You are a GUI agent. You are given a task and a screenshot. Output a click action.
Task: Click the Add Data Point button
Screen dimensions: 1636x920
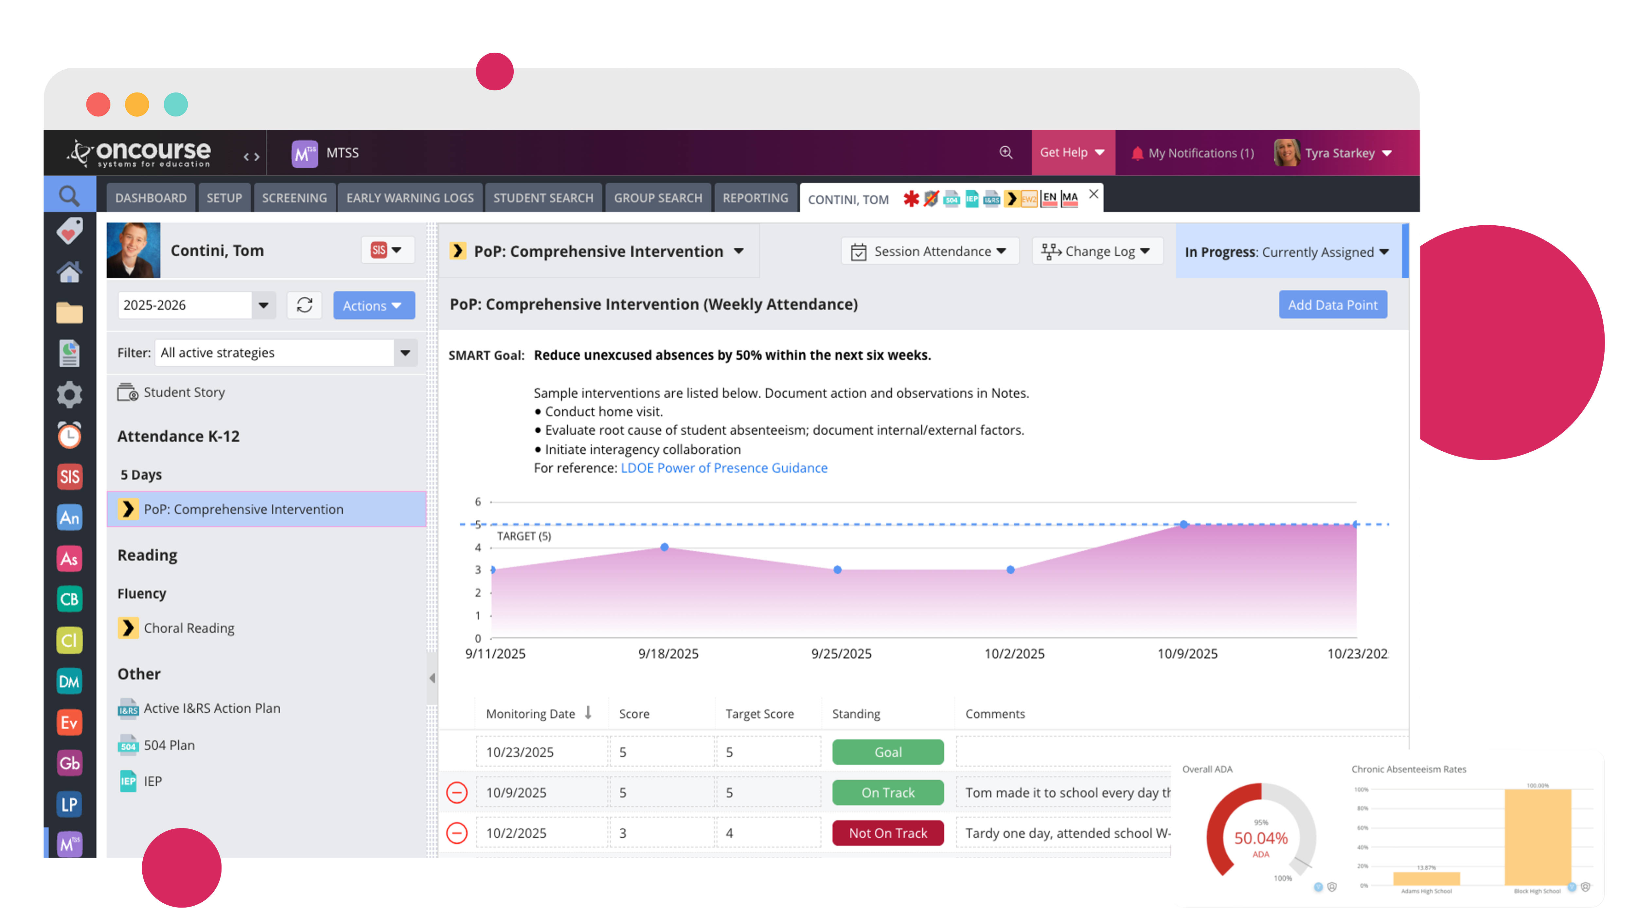point(1332,305)
